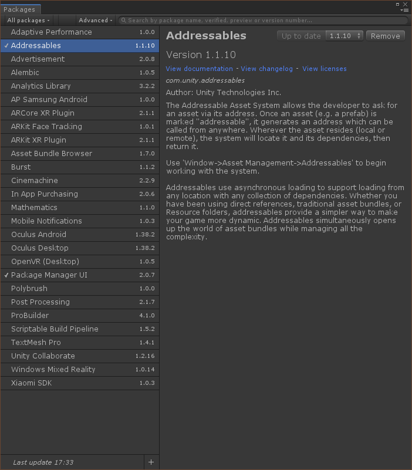Open the 1.1.10 version selector dropdown
The width and height of the screenshot is (412, 470).
pos(345,36)
